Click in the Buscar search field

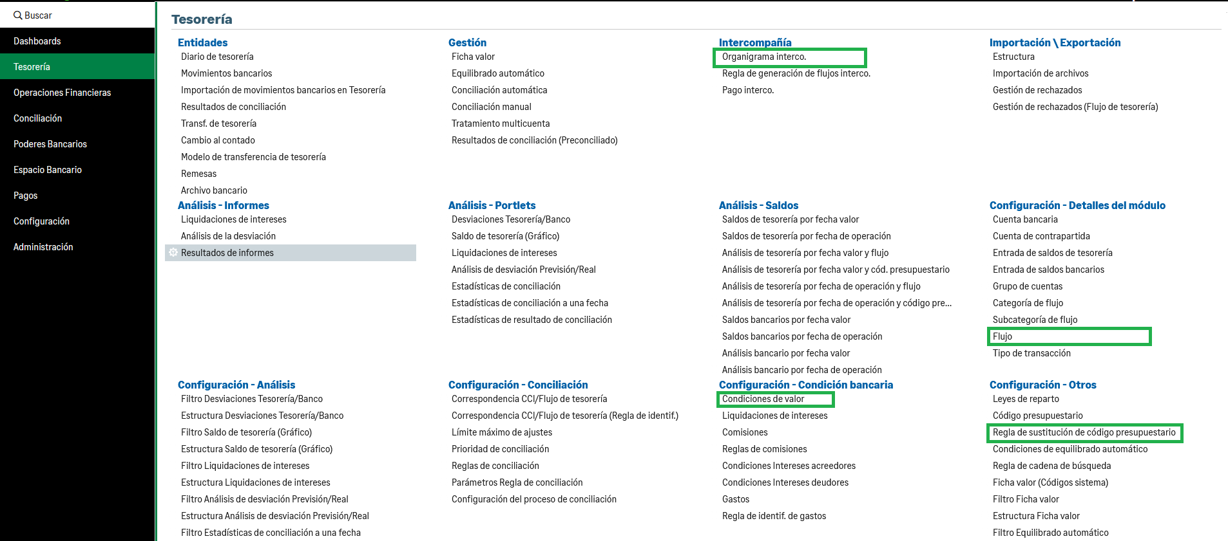[x=77, y=15]
